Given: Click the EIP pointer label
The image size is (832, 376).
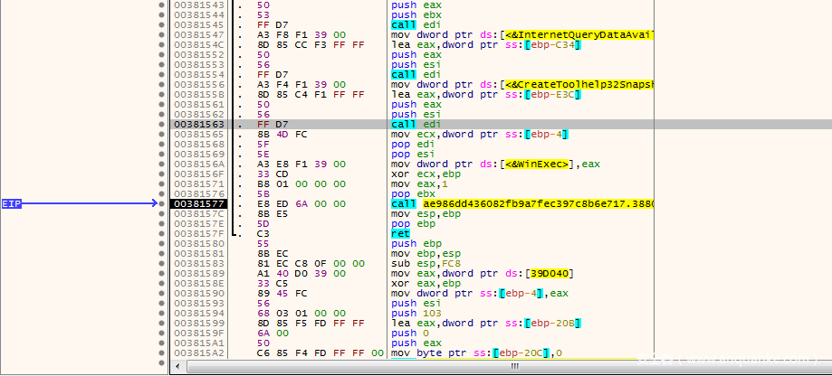Looking at the screenshot, I should pyautogui.click(x=11, y=204).
